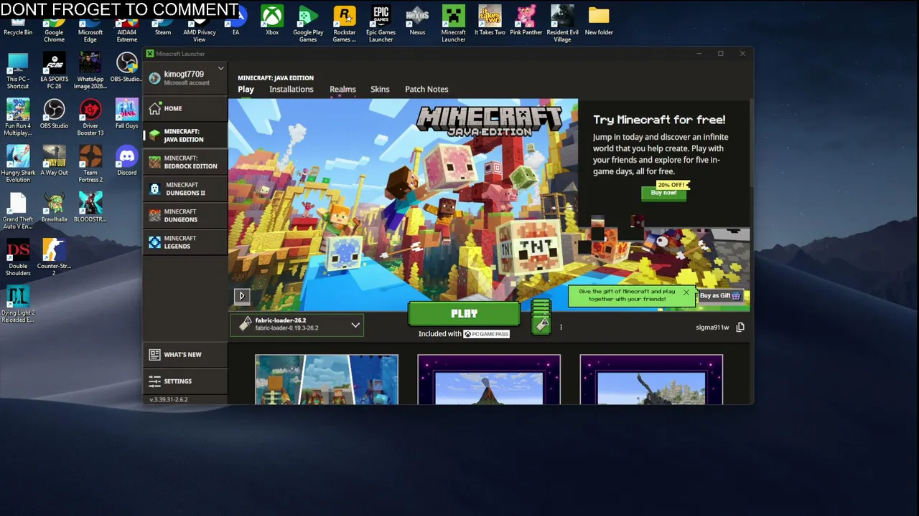Switch to the Installations tab

291,90
